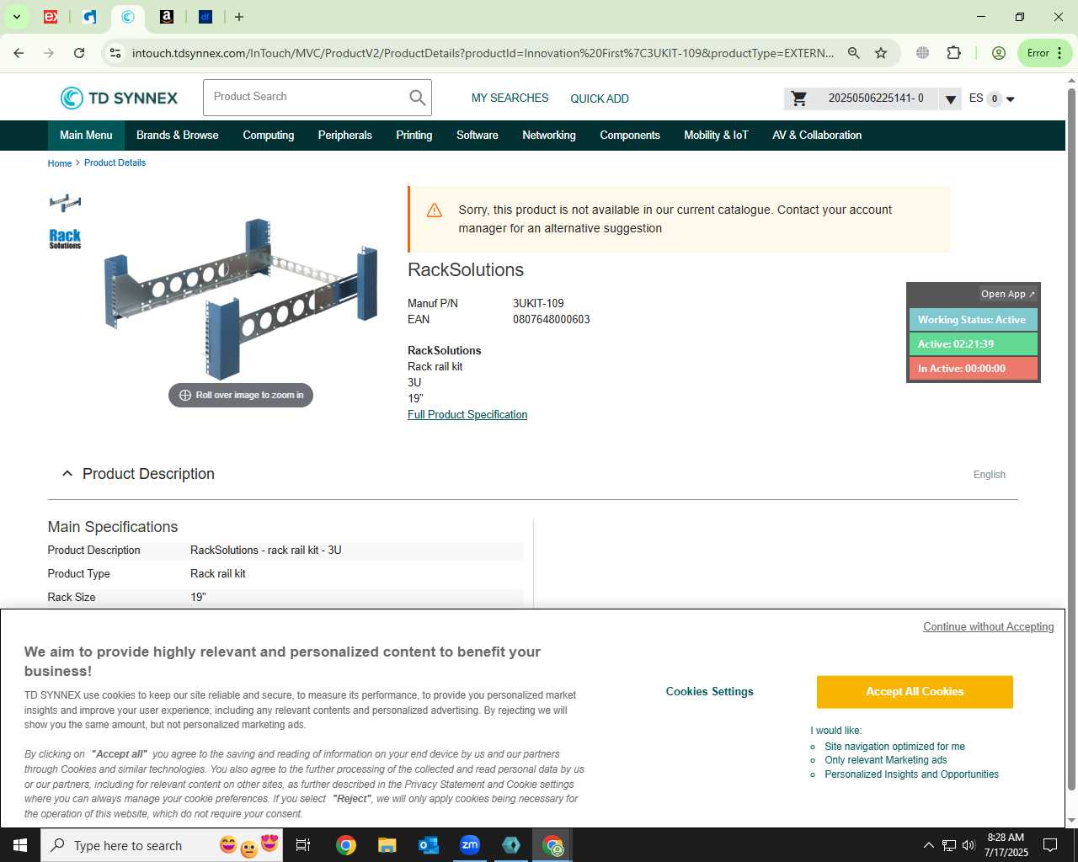Click the In Active 00:00:00 timer
The image size is (1078, 862).
973,369
